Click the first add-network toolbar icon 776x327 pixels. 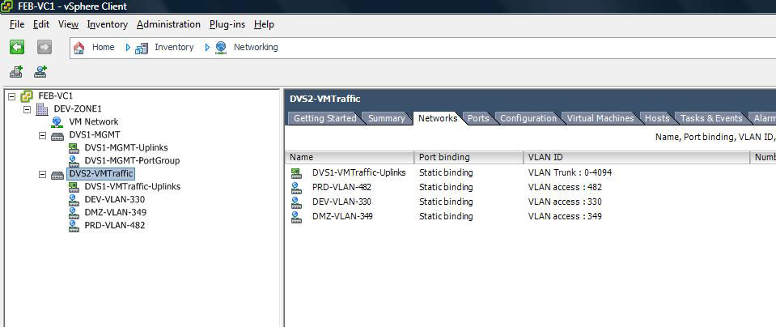[x=16, y=72]
